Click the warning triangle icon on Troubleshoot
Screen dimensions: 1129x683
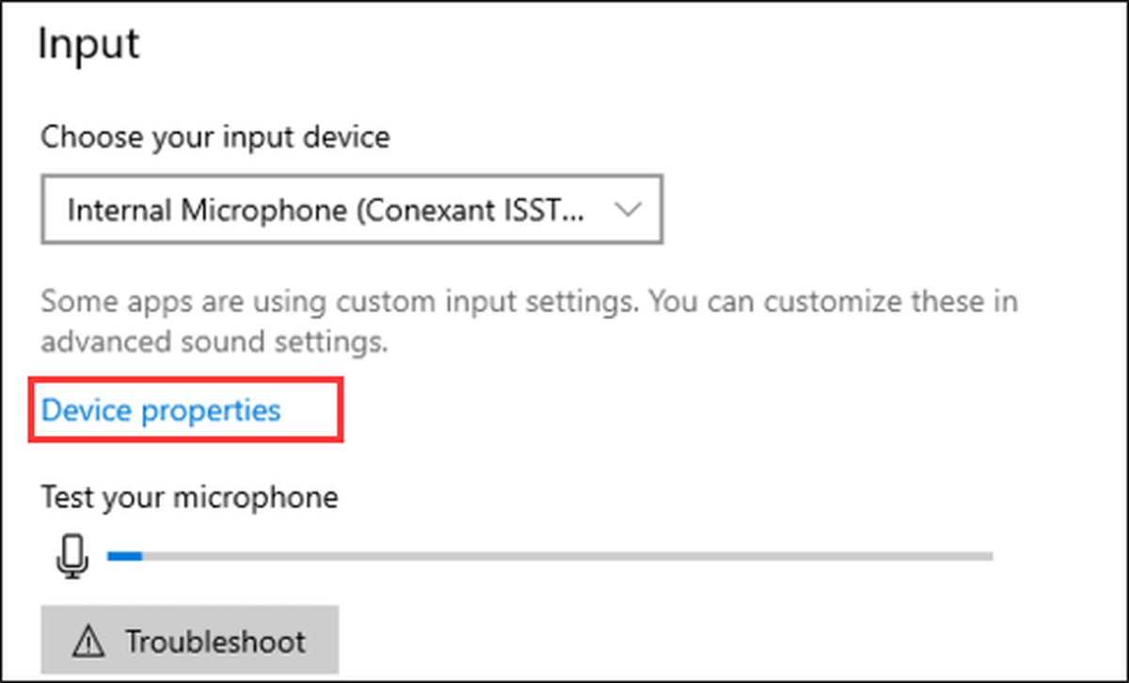[x=89, y=642]
